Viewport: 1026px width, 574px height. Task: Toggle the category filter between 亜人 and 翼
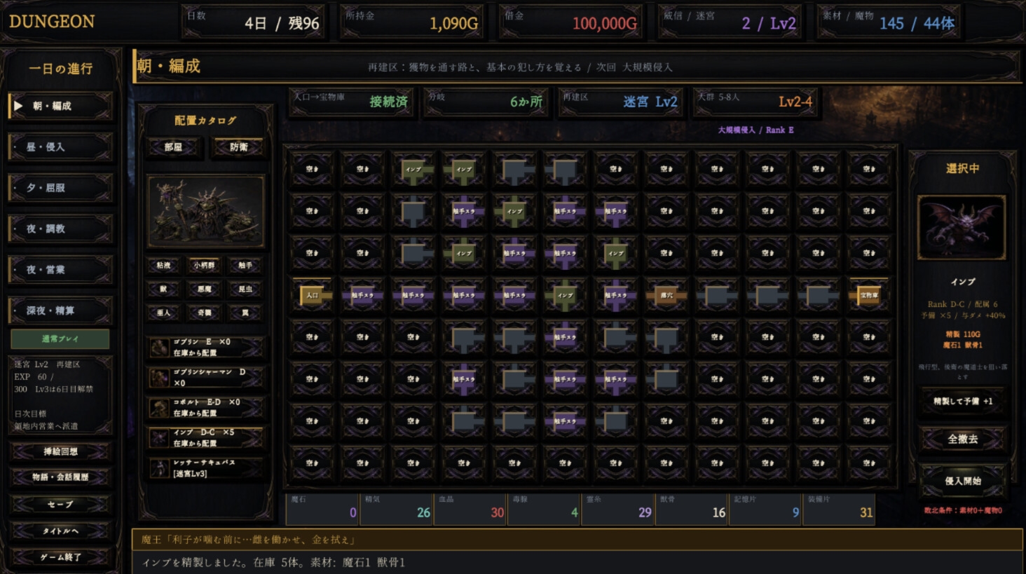coord(204,313)
